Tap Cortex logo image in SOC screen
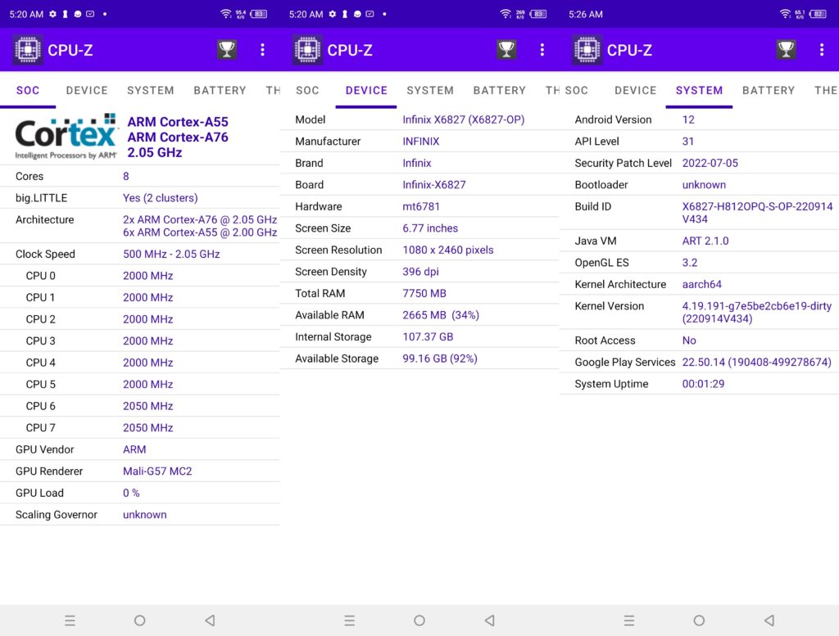Viewport: 839px width, 636px height. [x=66, y=137]
